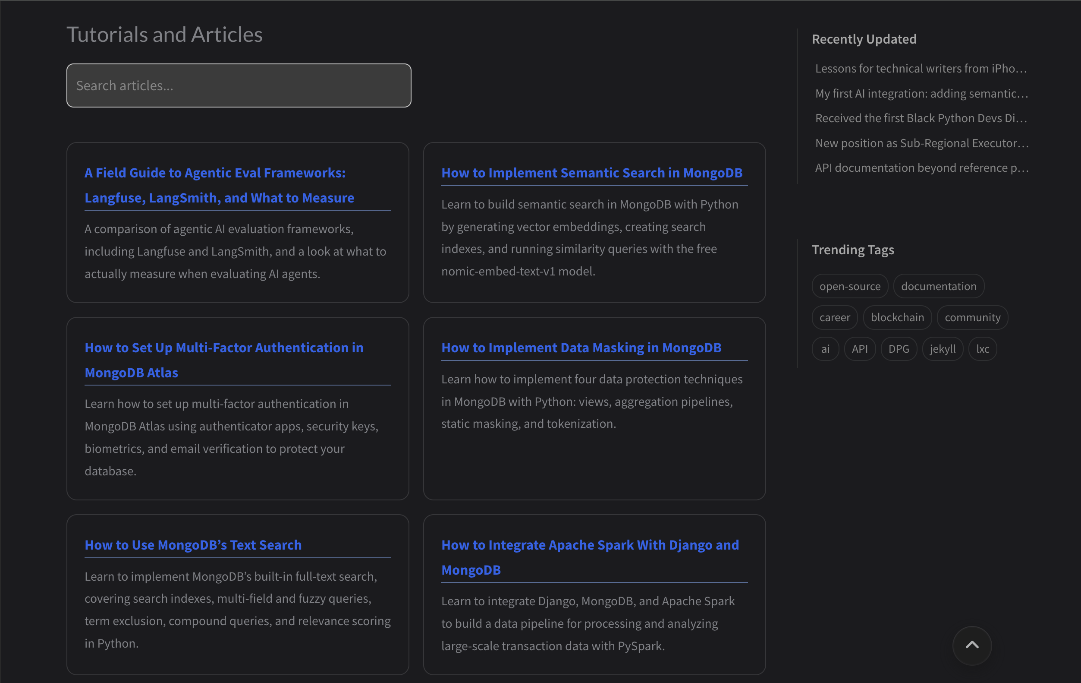1081x683 pixels.
Task: Open the Agentic Eval Frameworks field guide article
Action: 220,185
